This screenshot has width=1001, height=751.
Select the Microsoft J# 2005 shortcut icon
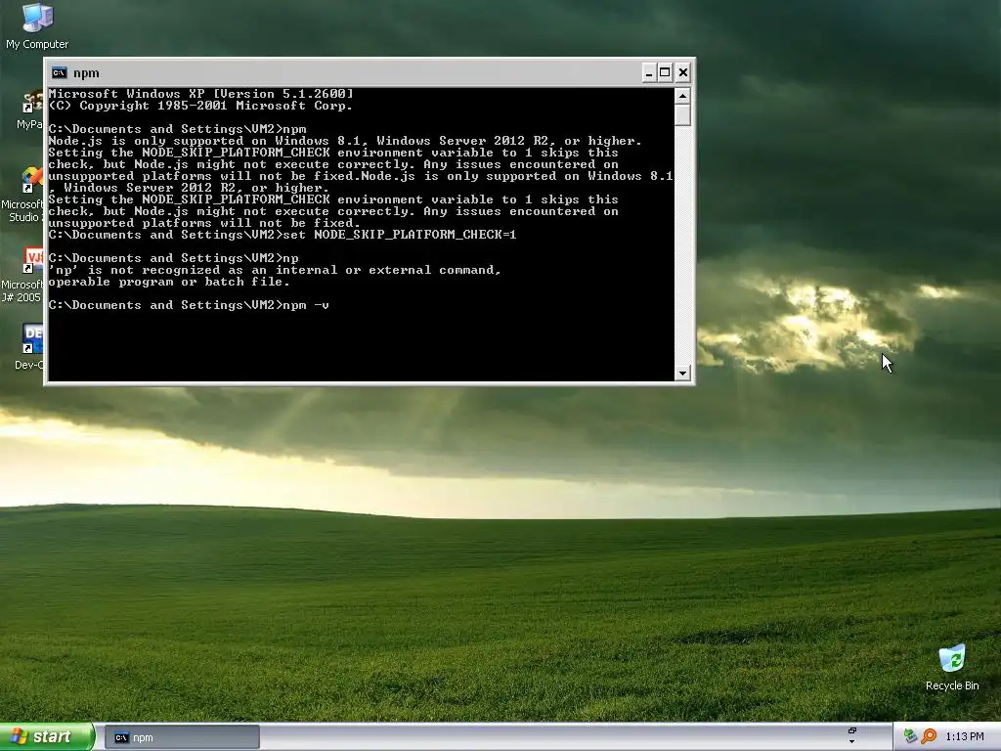click(32, 260)
